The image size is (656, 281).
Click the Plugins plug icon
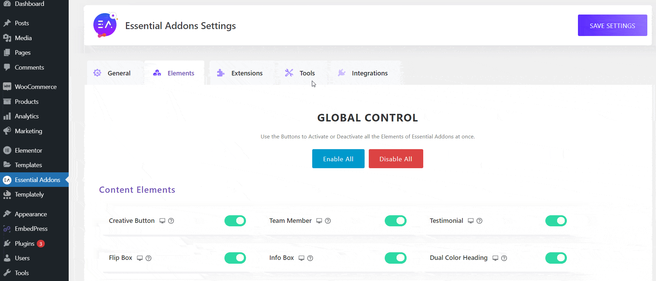point(7,244)
